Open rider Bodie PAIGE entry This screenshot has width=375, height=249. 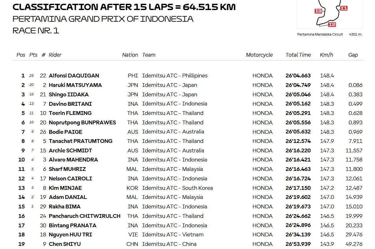[x=66, y=132]
